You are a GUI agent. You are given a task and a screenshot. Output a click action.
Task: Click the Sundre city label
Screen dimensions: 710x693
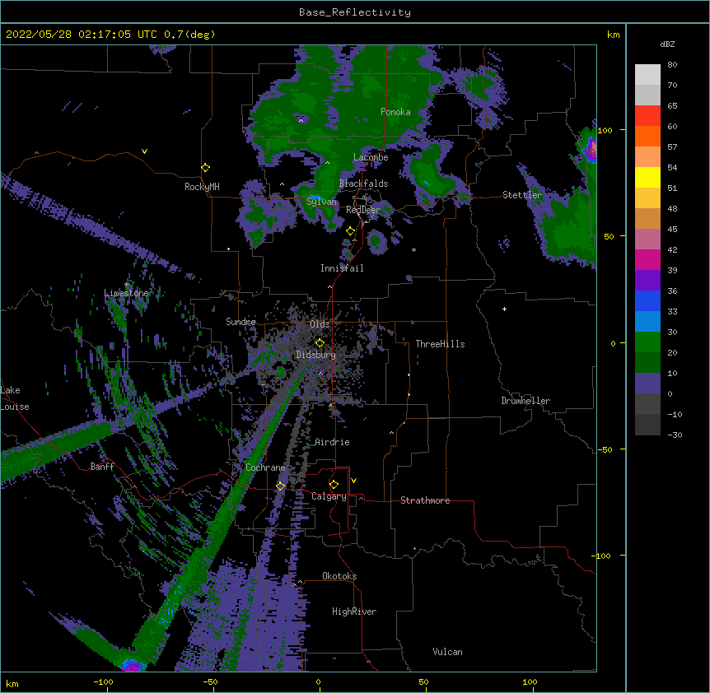[x=241, y=322]
